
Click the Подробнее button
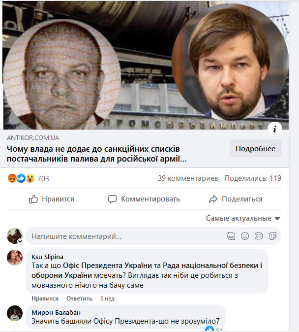pos(255,148)
